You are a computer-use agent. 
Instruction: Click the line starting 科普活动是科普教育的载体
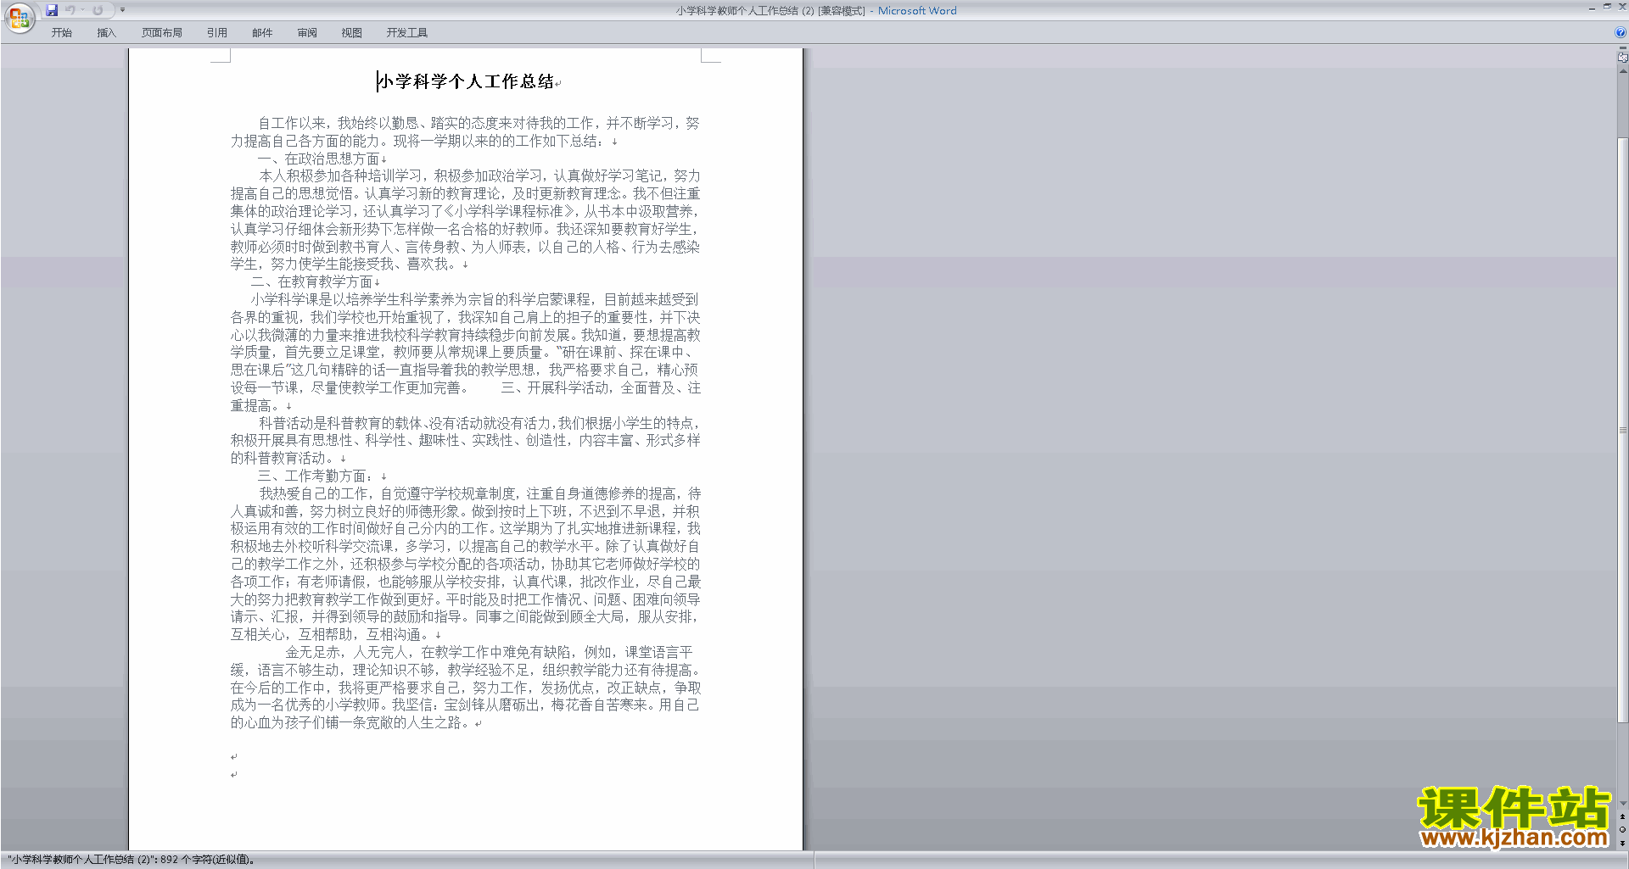pyautogui.click(x=479, y=423)
